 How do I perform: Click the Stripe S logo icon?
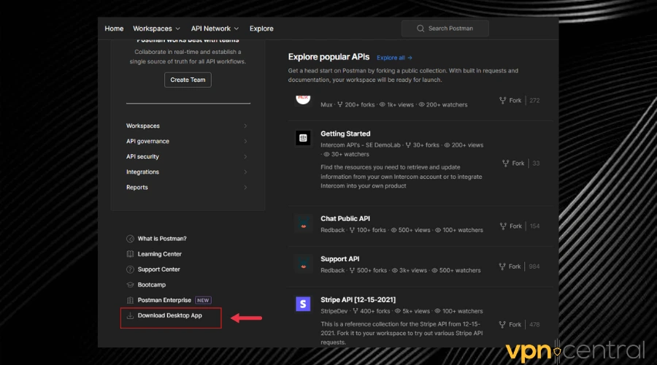coord(303,304)
